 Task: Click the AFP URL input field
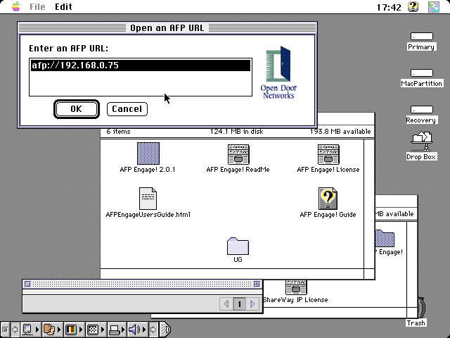[141, 77]
